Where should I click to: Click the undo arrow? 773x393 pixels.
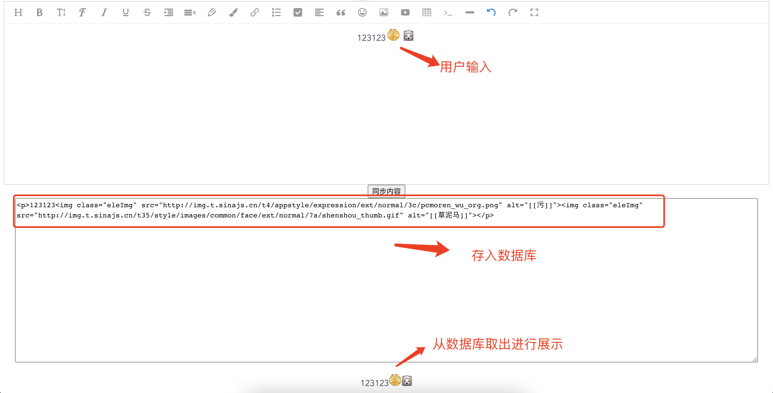pyautogui.click(x=491, y=12)
